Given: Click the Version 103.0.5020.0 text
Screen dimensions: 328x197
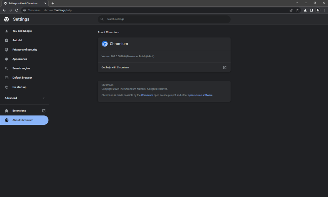Looking at the screenshot, I should pyautogui.click(x=128, y=56).
